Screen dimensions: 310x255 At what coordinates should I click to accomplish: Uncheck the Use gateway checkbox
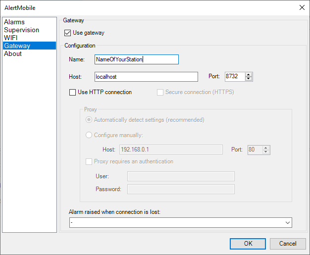[68, 33]
